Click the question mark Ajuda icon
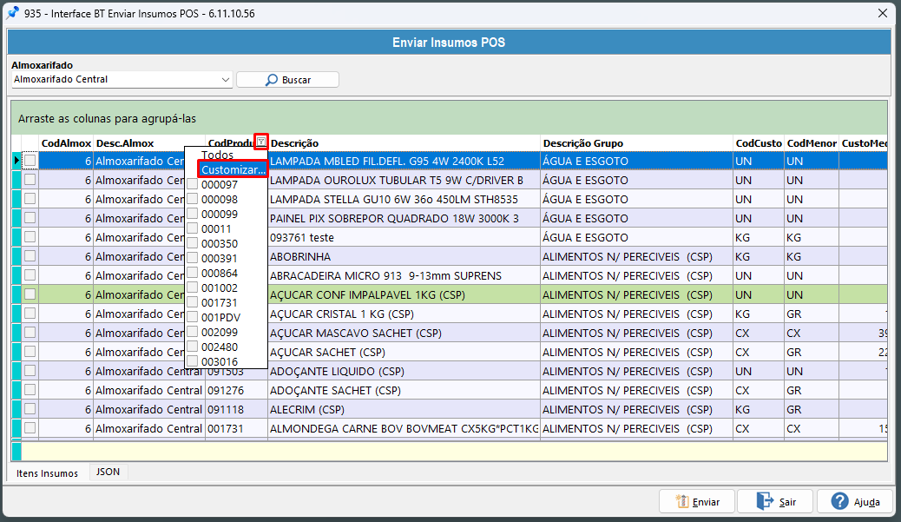This screenshot has height=522, width=901. (x=839, y=501)
